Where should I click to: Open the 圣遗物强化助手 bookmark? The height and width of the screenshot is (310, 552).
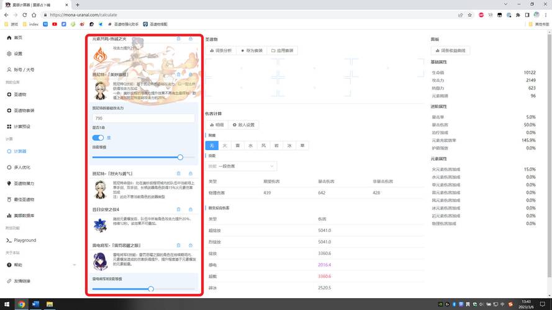pyautogui.click(x=123, y=24)
